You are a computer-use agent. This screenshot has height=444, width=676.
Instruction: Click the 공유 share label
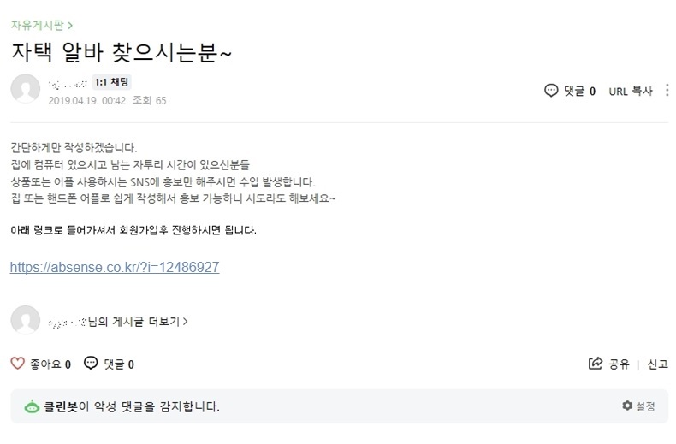pos(619,364)
